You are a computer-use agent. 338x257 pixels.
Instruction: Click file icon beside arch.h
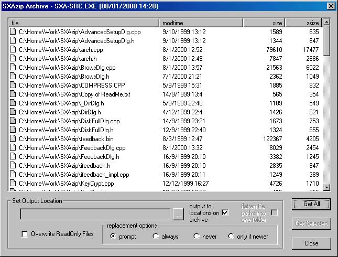pyautogui.click(x=13, y=58)
